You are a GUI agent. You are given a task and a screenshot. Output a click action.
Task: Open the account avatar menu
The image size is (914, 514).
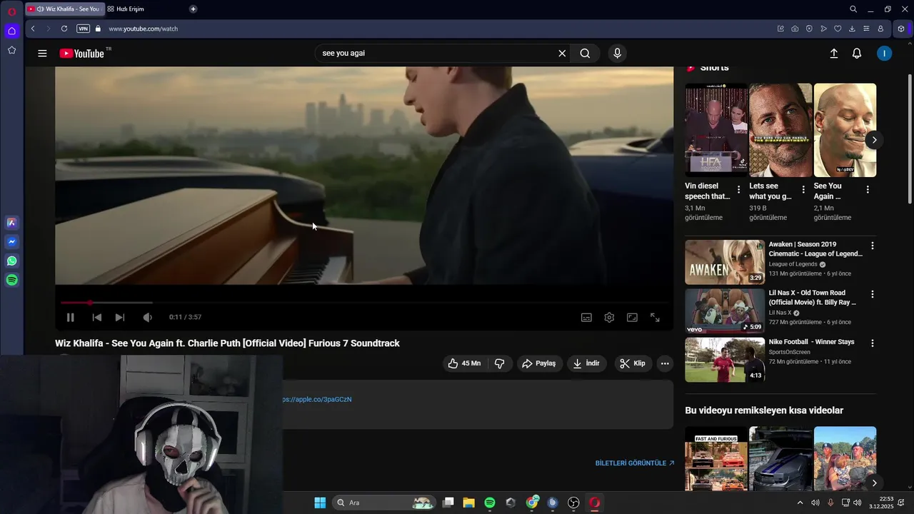coord(884,54)
